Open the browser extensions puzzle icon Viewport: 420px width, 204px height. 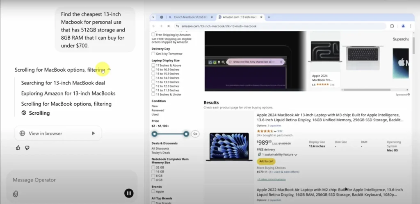pos(392,26)
